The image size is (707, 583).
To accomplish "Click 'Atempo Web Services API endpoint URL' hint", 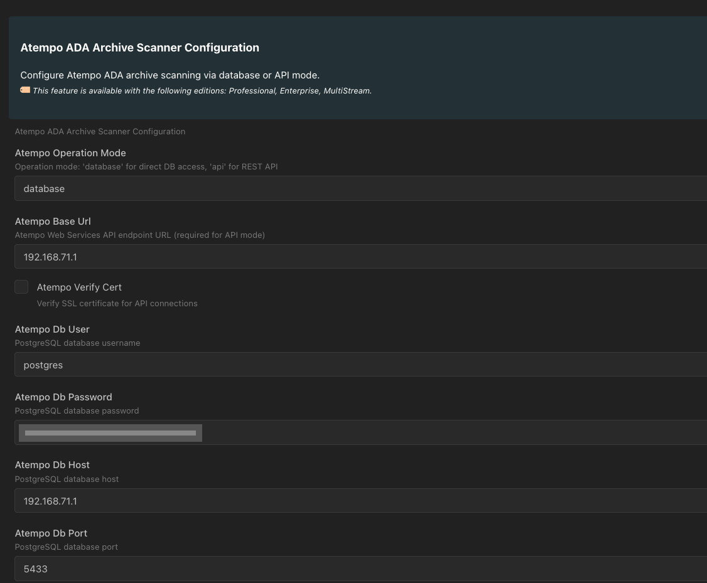I will [140, 235].
